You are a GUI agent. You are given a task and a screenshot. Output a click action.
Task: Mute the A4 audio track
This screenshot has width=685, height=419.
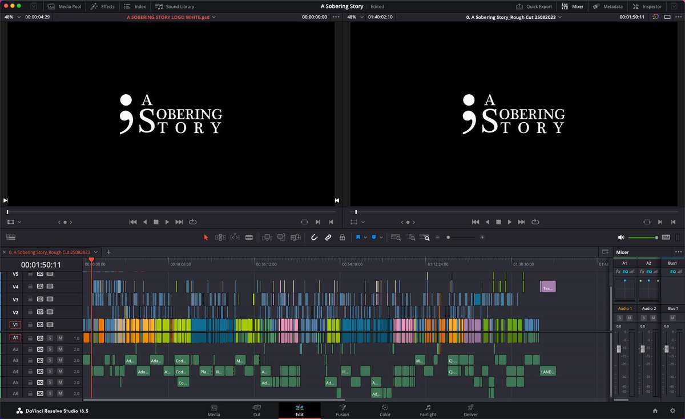[x=60, y=371]
